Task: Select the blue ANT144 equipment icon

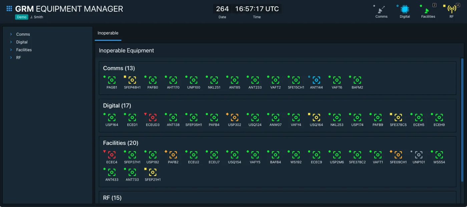Action: coord(316,80)
